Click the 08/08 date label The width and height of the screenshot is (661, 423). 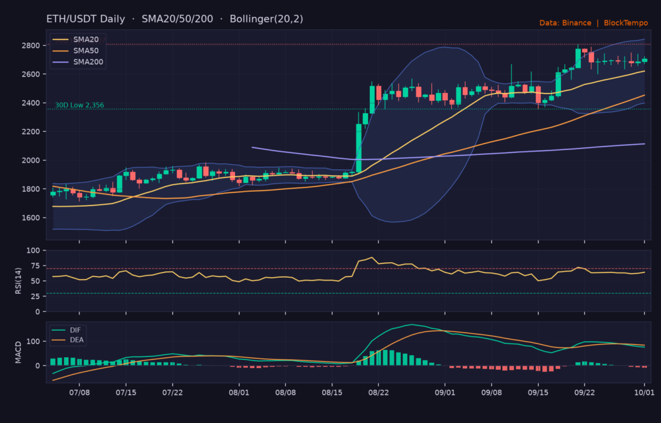tap(285, 393)
